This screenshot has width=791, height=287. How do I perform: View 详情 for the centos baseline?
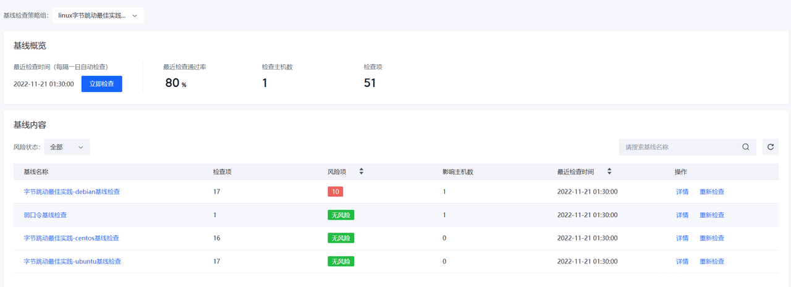pyautogui.click(x=682, y=238)
